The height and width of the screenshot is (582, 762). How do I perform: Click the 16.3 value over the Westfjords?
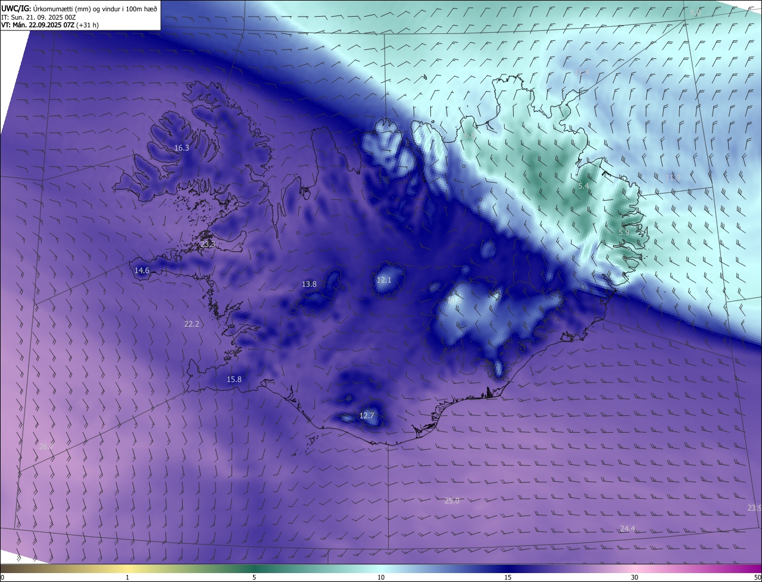[x=182, y=148]
